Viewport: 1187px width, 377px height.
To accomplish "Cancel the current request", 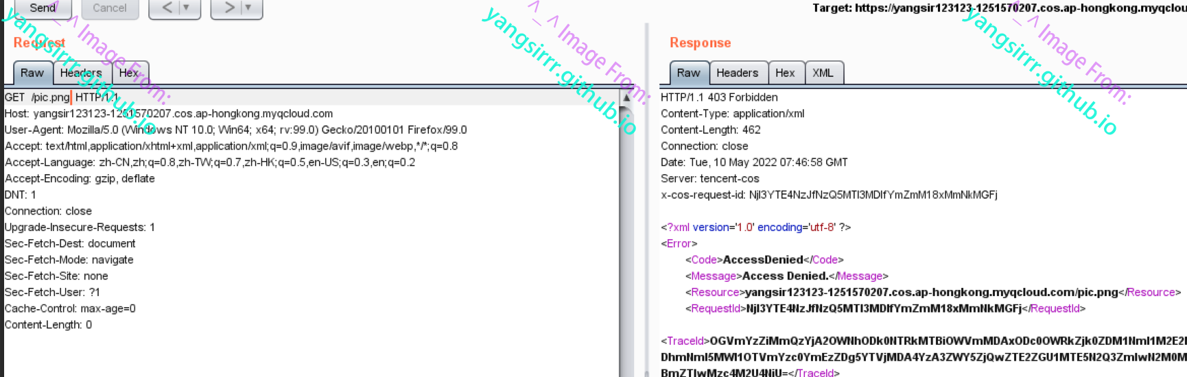I will pyautogui.click(x=110, y=8).
